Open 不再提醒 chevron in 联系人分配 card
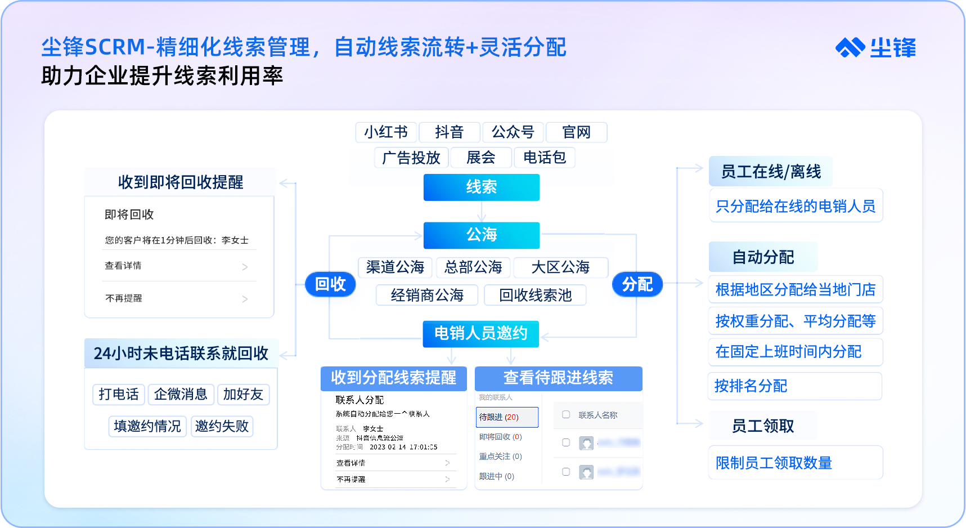This screenshot has height=528, width=966. (447, 479)
